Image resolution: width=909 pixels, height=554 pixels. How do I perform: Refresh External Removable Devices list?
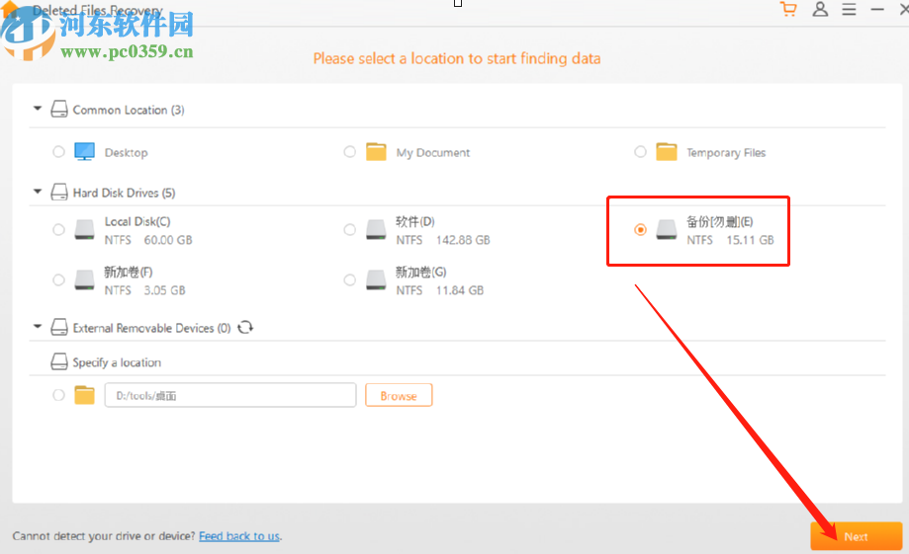(x=245, y=327)
